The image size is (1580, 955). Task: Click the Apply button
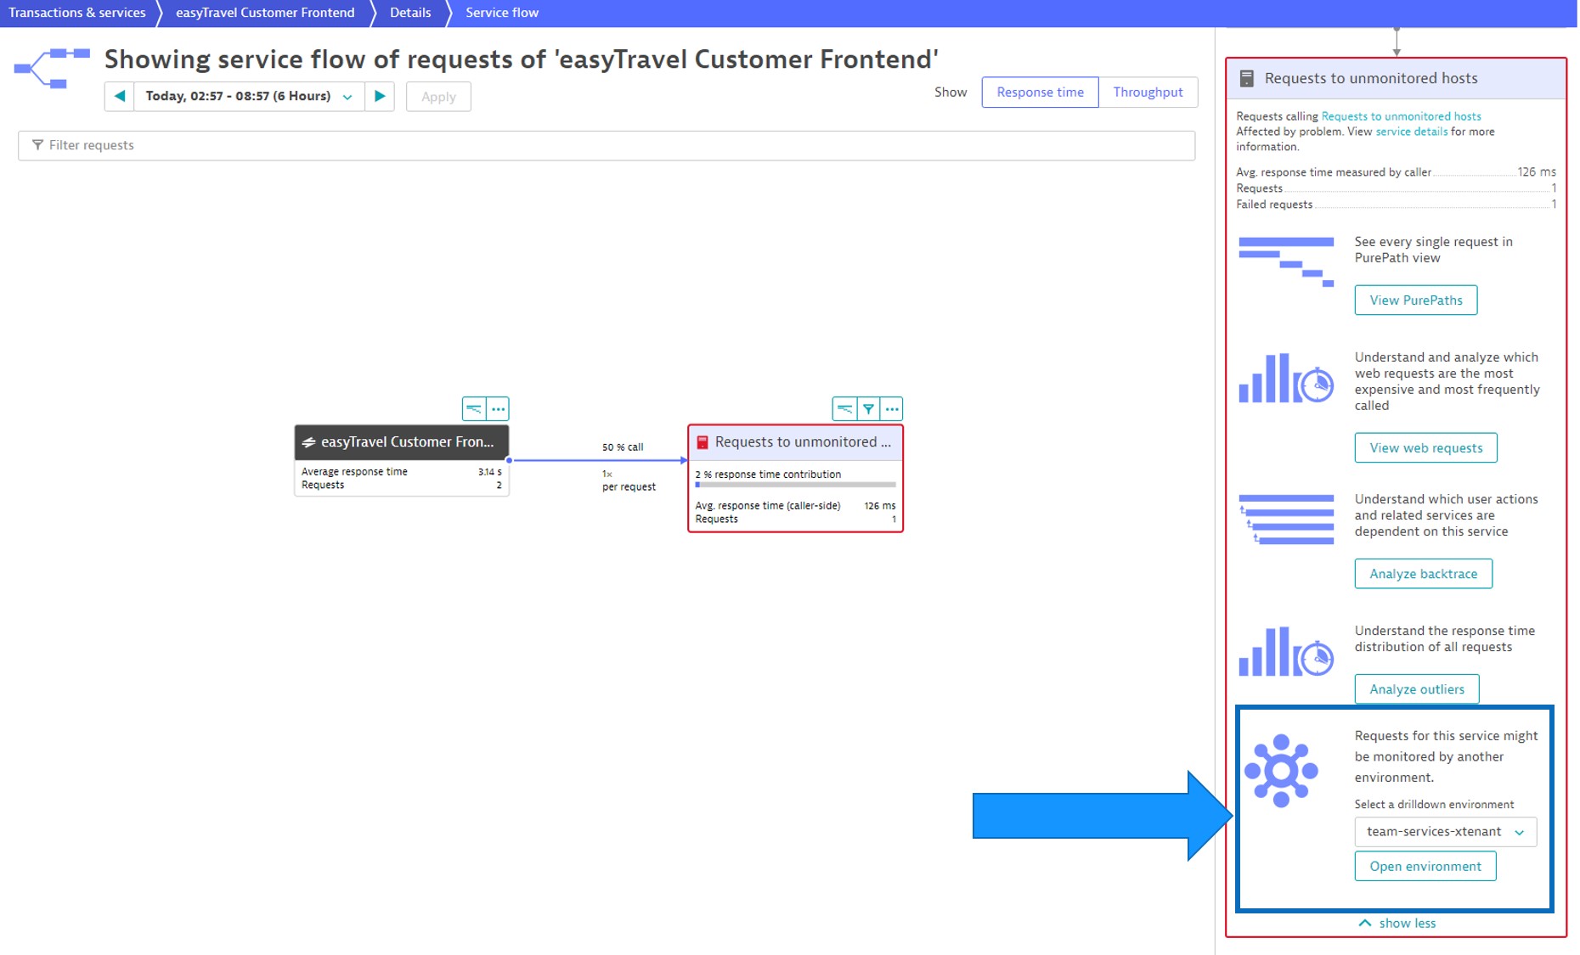438,97
